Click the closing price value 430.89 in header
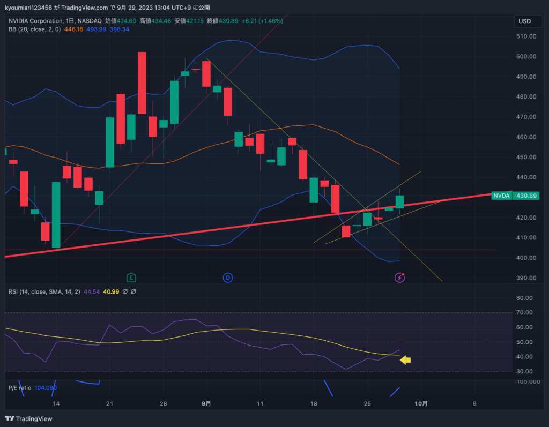Viewport: 549px width, 427px height. [228, 21]
